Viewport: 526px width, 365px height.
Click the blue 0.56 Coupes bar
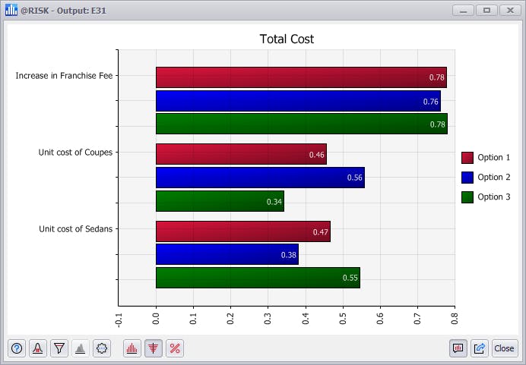[x=260, y=178]
